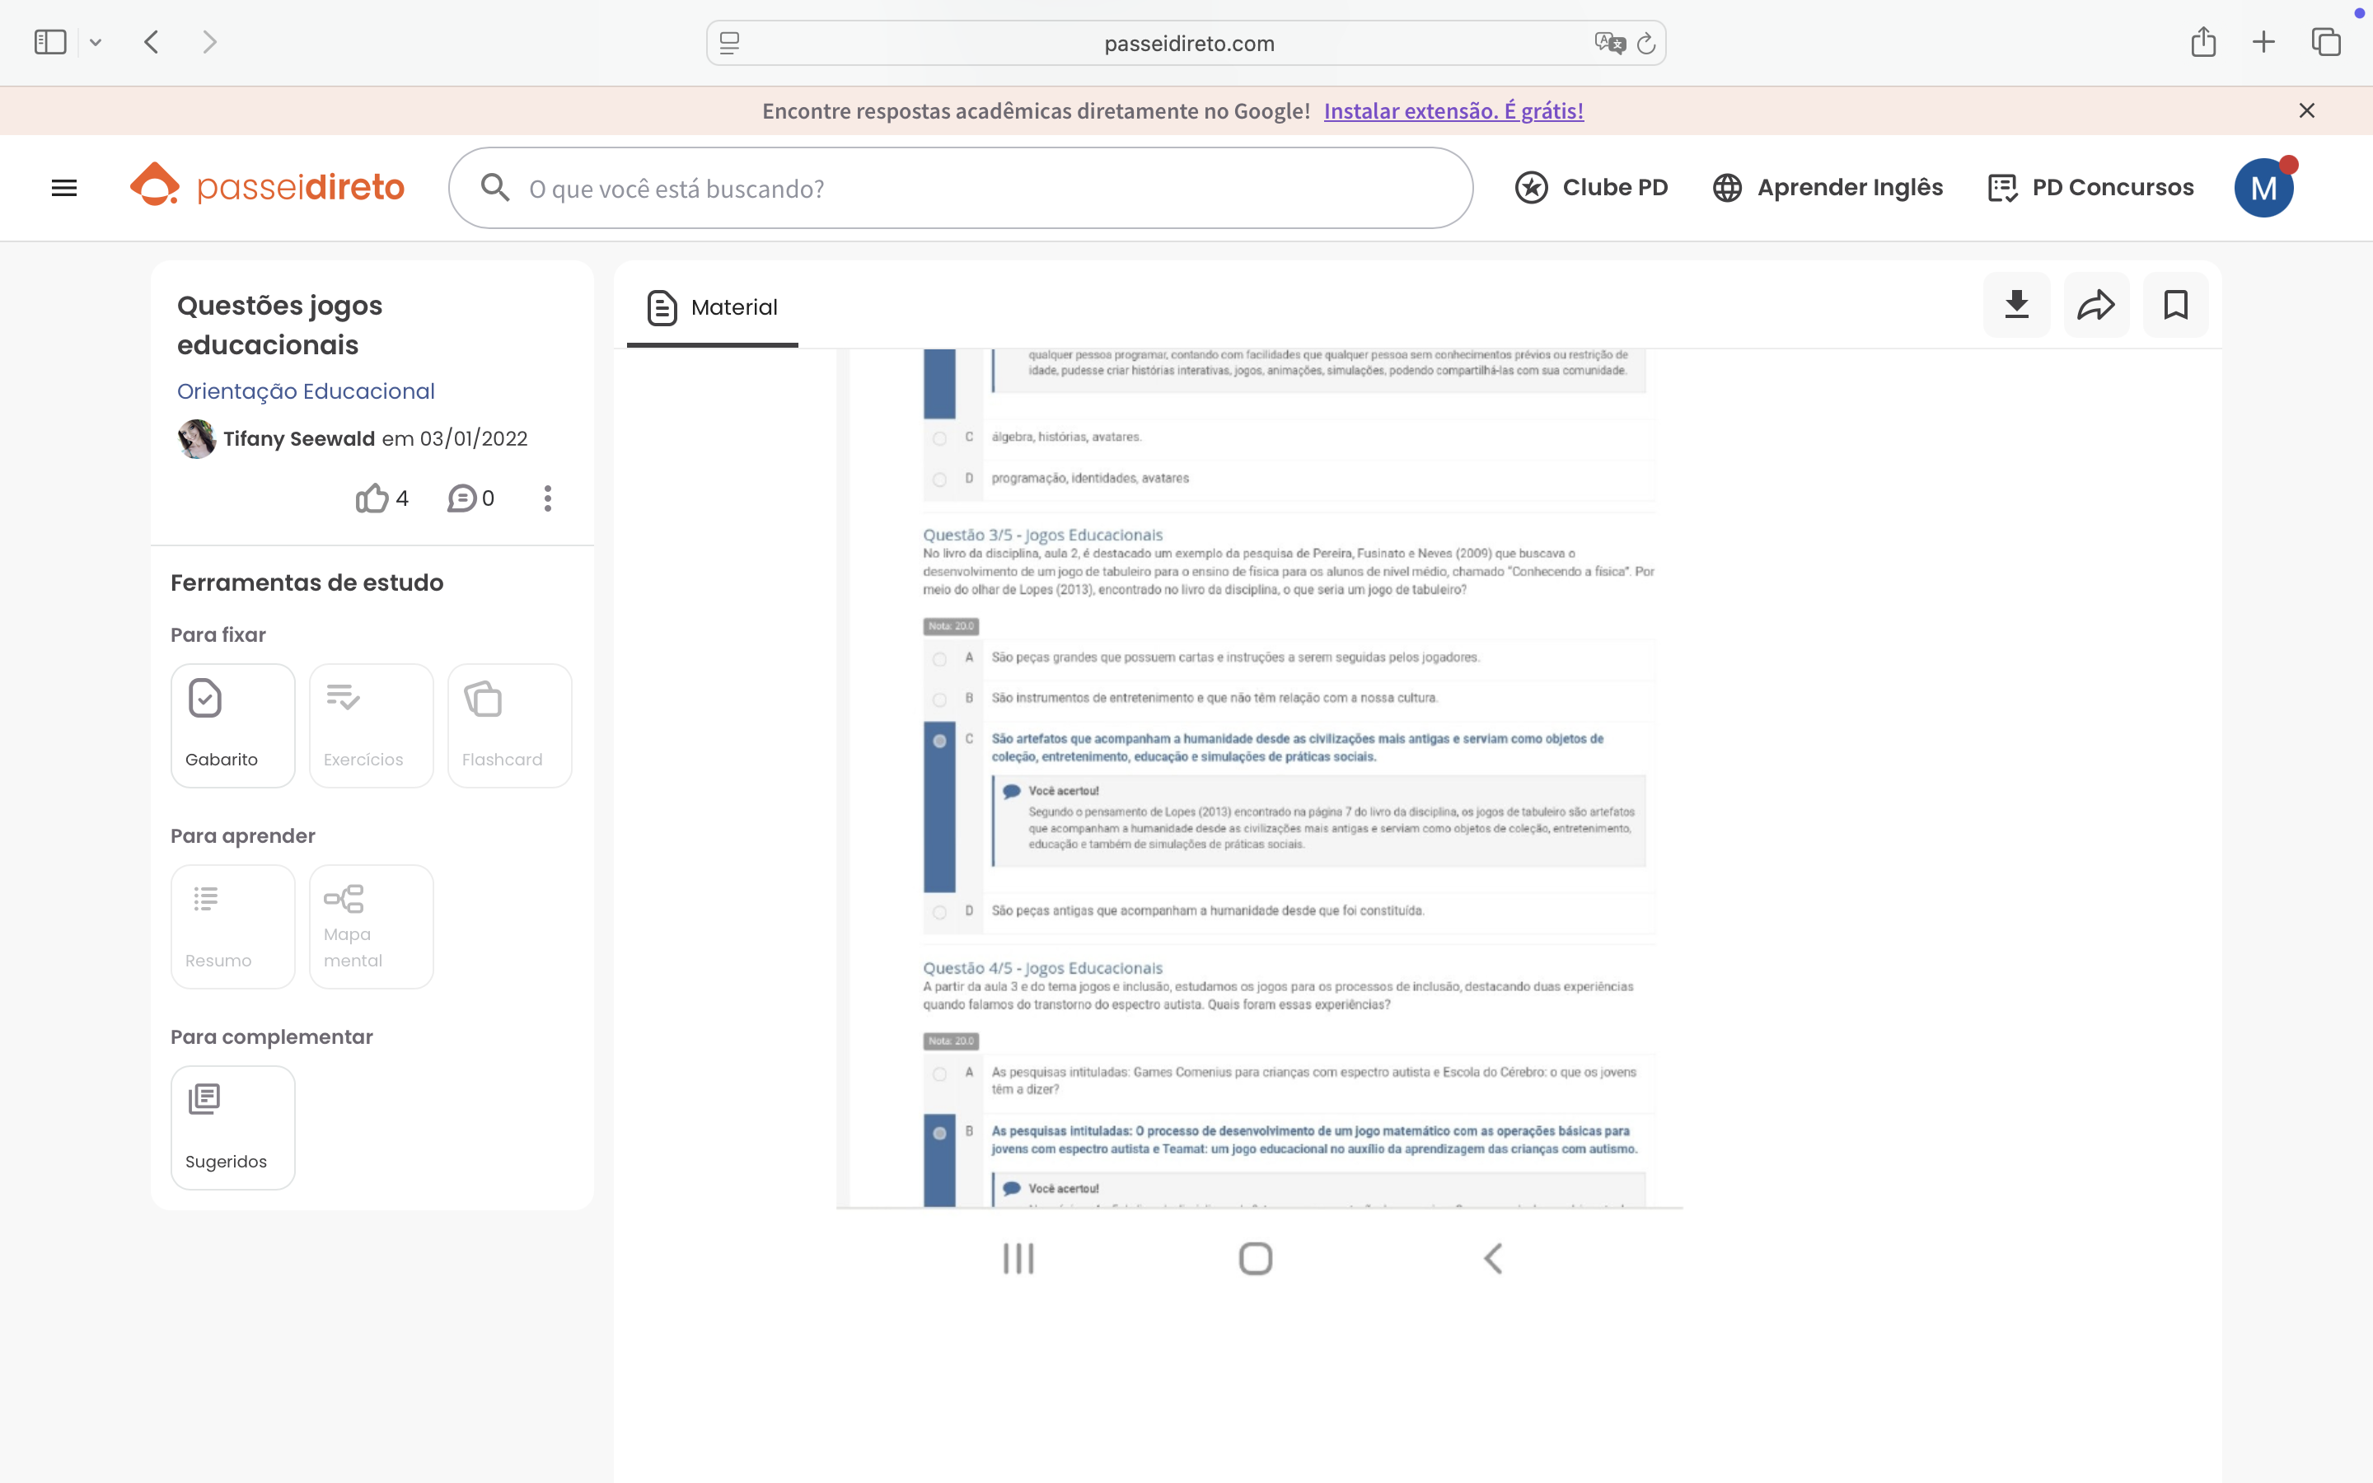Open the three-dot more options menu
The height and width of the screenshot is (1483, 2373).
tap(547, 498)
